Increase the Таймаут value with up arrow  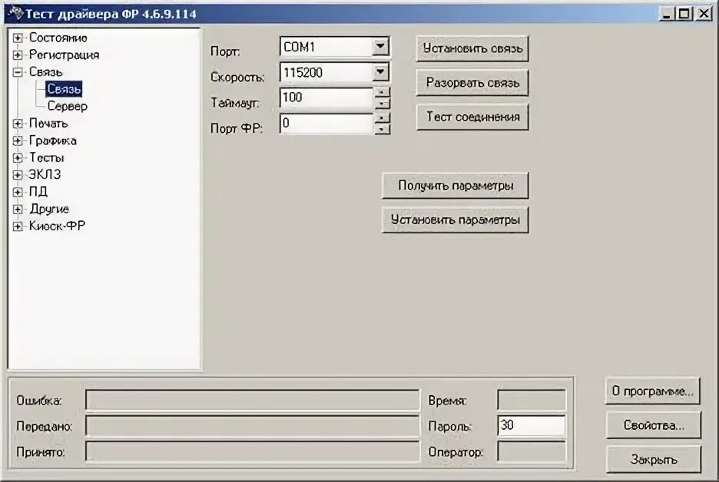(382, 93)
